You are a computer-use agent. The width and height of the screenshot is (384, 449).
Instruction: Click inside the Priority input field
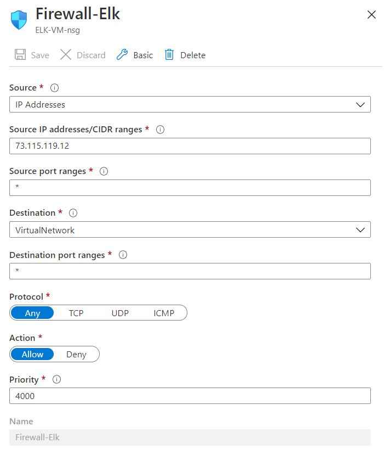click(x=190, y=396)
